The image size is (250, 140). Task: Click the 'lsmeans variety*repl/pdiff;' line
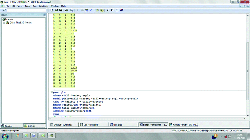(x=73, y=111)
